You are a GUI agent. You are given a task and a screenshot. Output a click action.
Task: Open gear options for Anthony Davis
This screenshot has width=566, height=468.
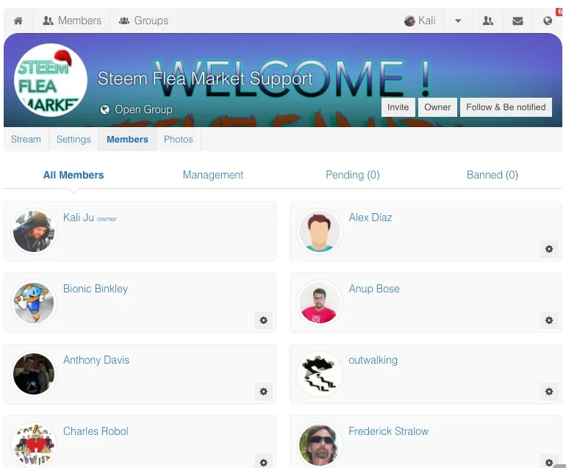coord(263,392)
